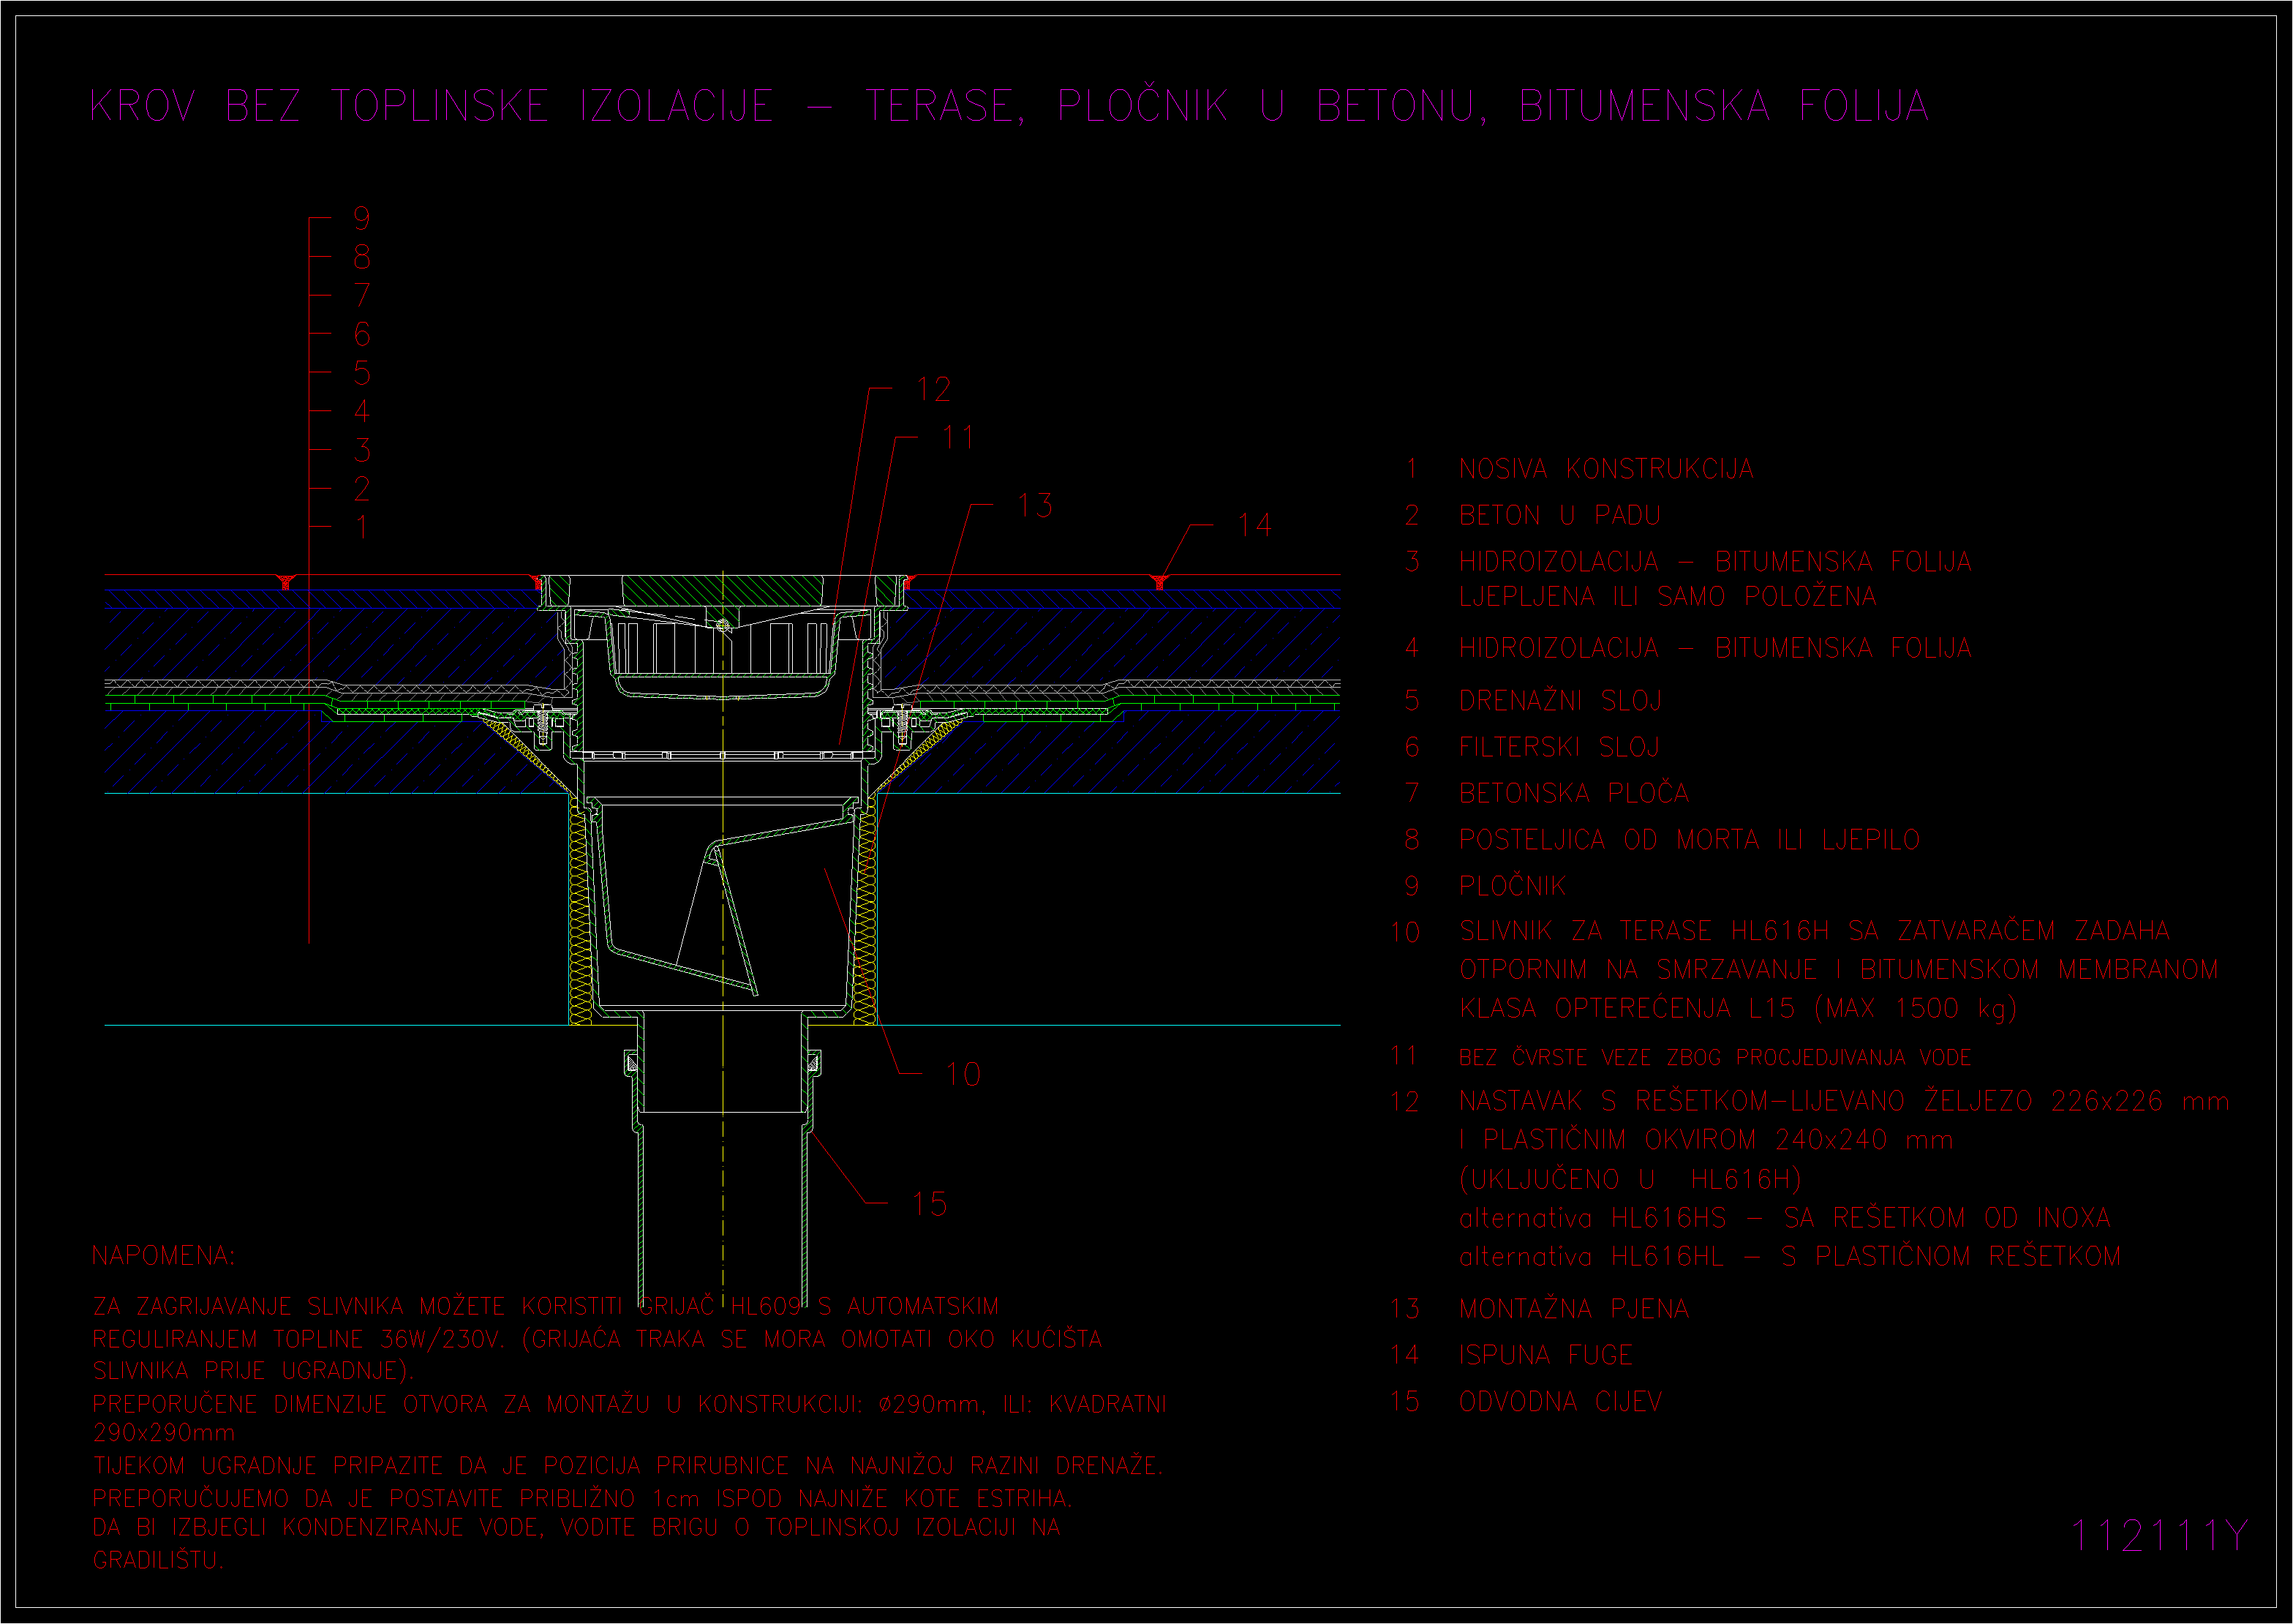Click the note line 'DA BI IZBJEGLI KONDENZIRANJE VODE'
The image size is (2293, 1624).
577,1528
